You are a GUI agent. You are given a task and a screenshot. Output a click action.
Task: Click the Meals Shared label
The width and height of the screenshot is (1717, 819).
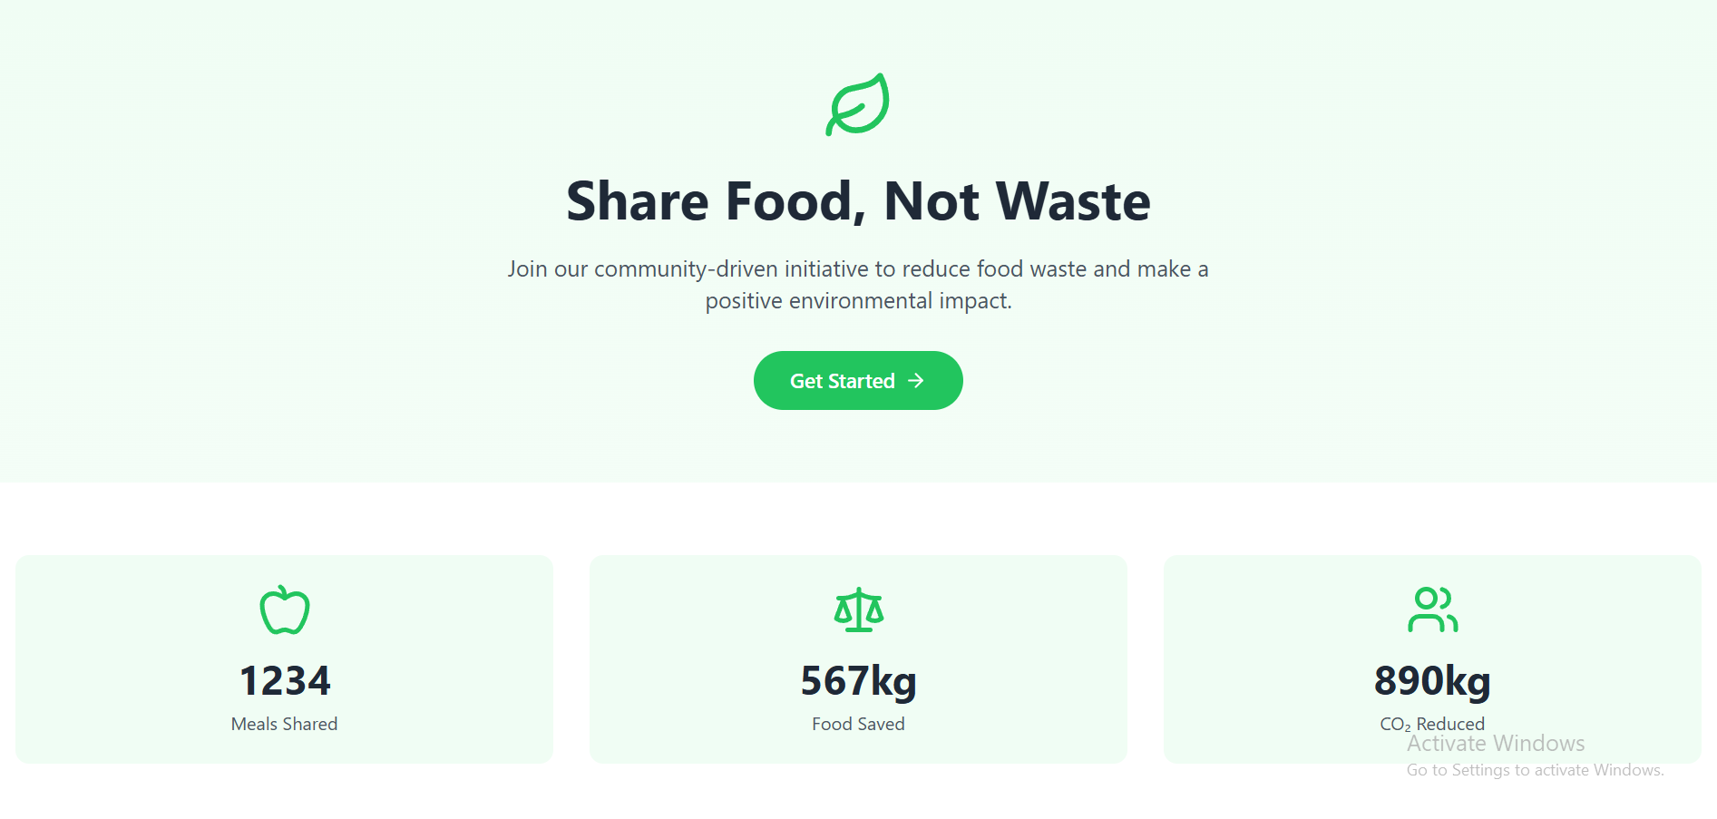point(285,724)
